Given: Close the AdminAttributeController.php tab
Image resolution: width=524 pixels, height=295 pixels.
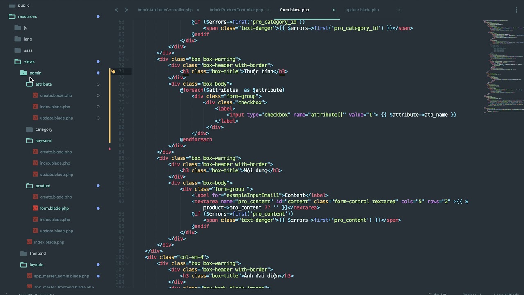Looking at the screenshot, I should click(x=198, y=10).
